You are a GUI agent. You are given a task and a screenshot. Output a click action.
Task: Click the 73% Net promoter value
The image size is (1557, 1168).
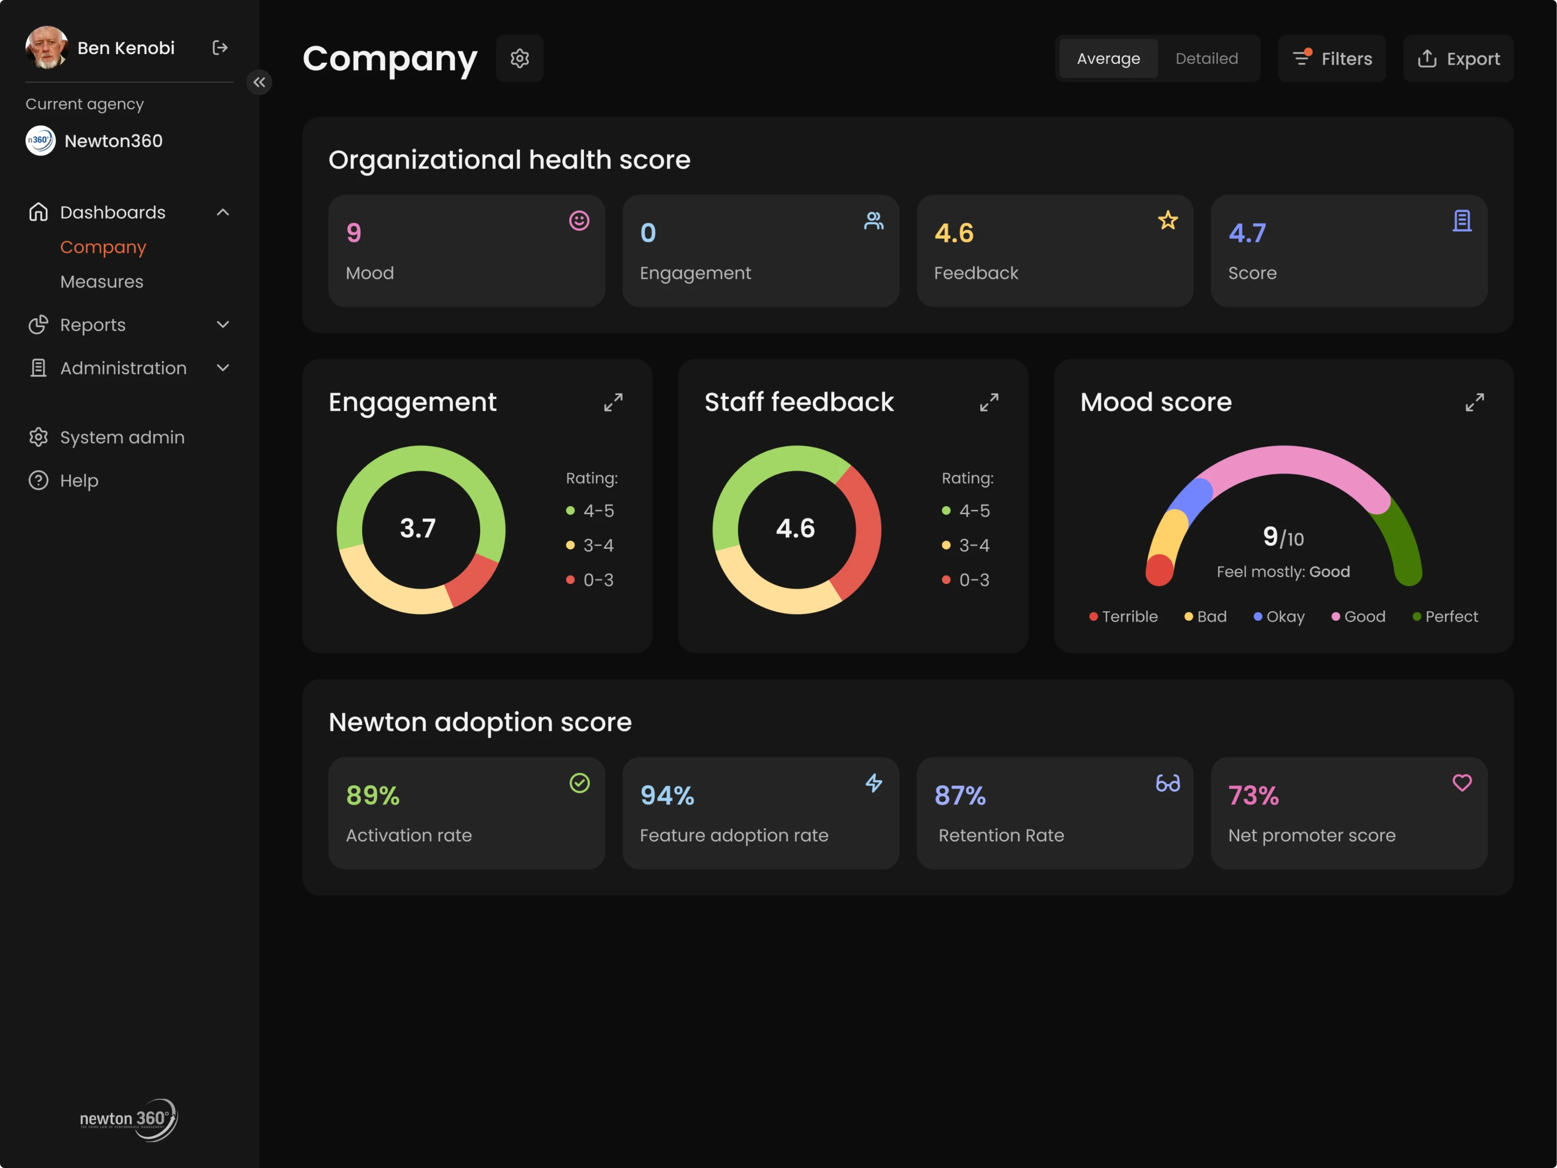pyautogui.click(x=1254, y=796)
